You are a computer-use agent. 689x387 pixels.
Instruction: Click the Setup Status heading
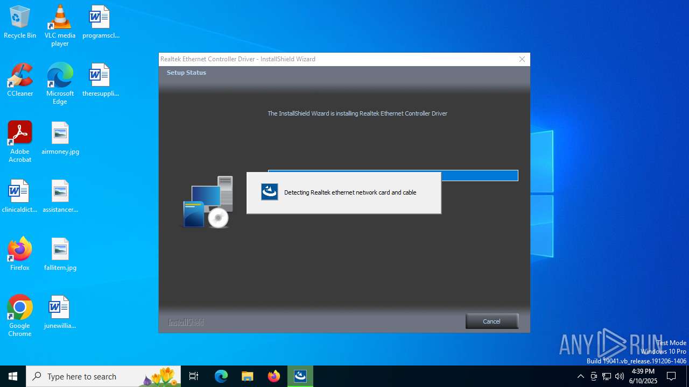coord(186,73)
